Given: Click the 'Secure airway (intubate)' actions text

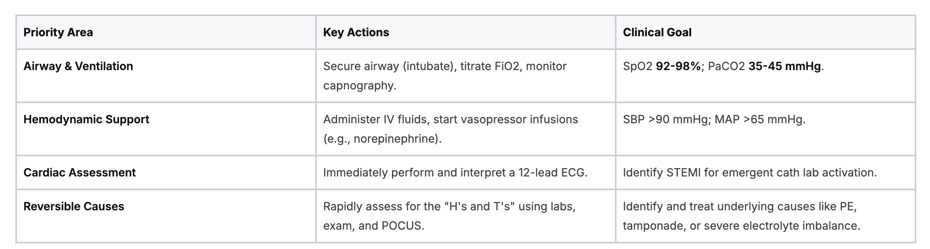Looking at the screenshot, I should (x=389, y=66).
